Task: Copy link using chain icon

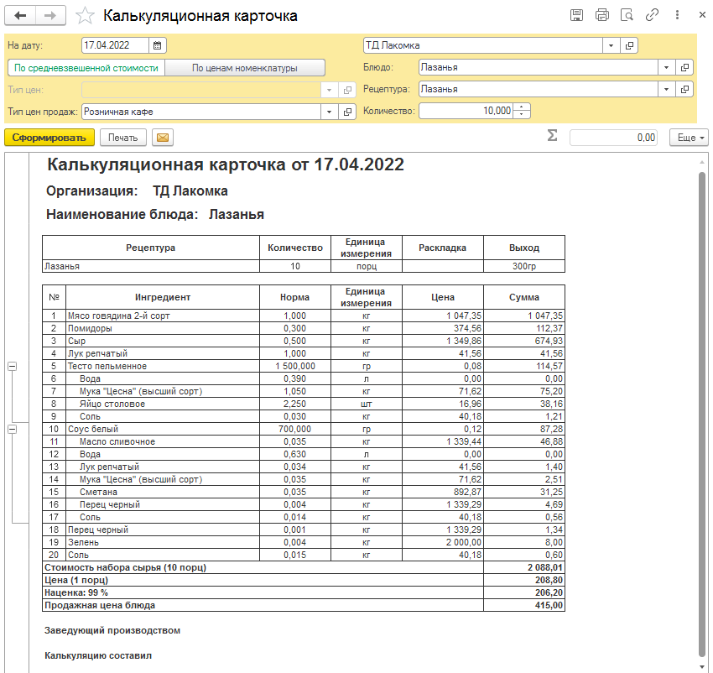Action: [652, 16]
